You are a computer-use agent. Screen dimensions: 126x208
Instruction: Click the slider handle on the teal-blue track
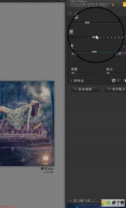coord(94,52)
